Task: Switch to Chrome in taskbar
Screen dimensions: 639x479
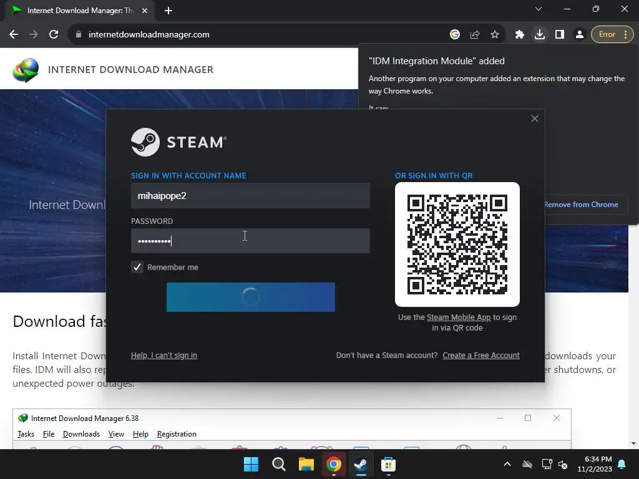Action: click(334, 464)
